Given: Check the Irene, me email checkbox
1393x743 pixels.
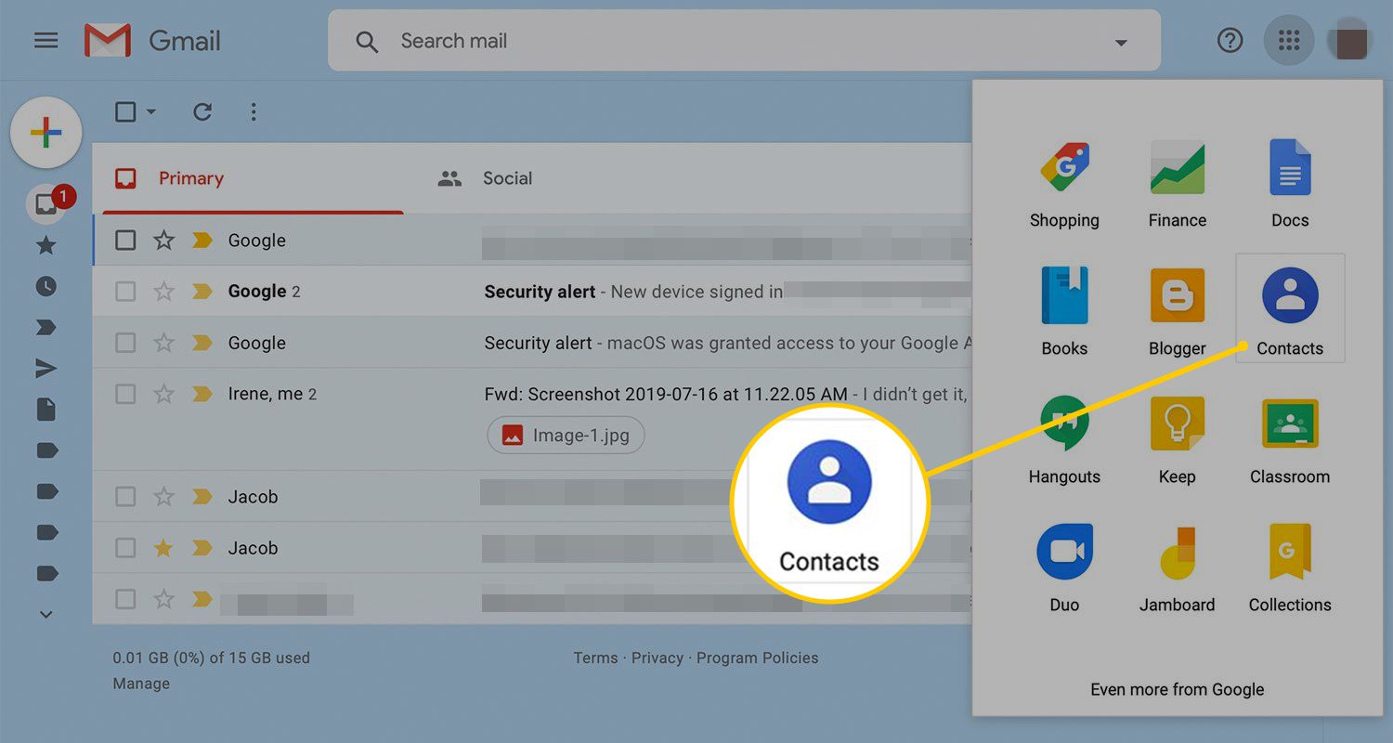Looking at the screenshot, I should (125, 394).
